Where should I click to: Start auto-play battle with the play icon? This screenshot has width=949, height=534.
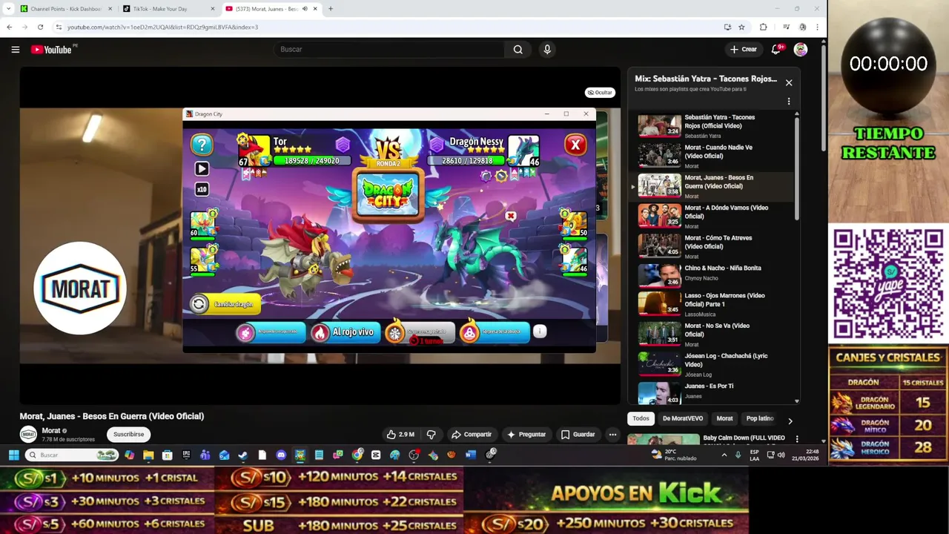(202, 168)
